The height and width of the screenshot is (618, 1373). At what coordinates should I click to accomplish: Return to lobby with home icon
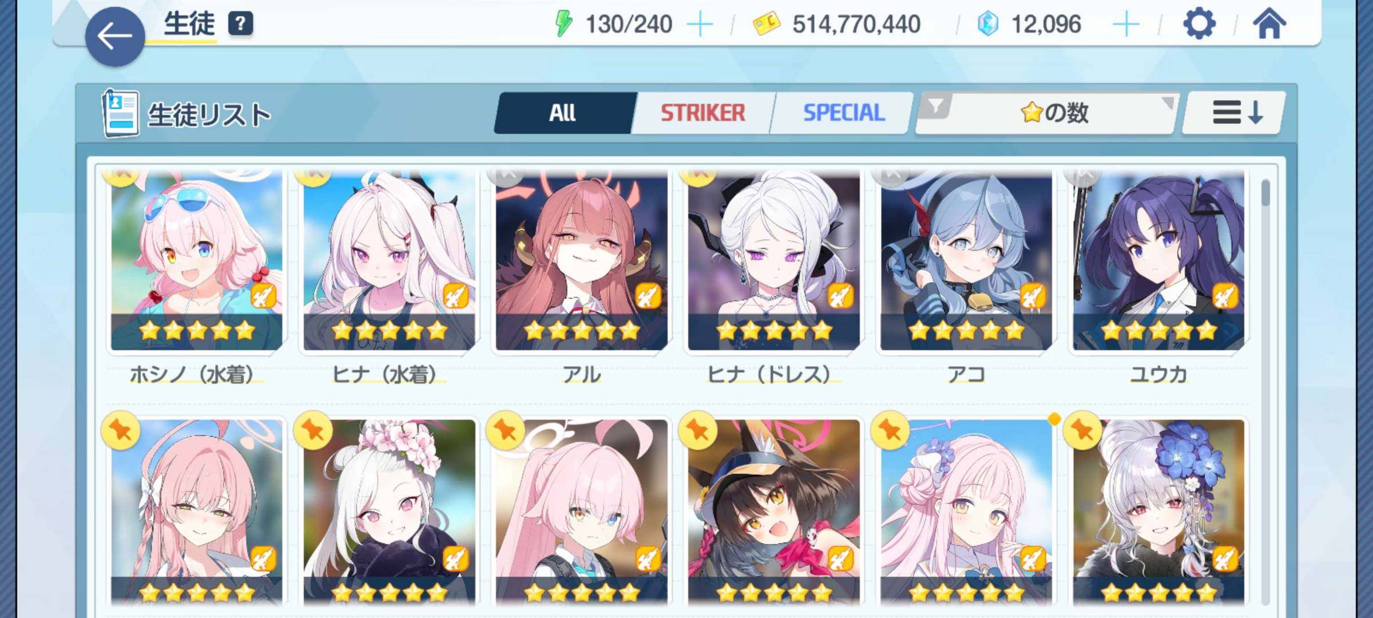tap(1269, 24)
